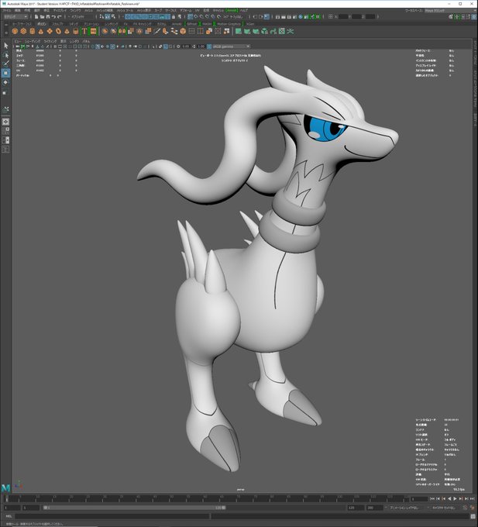Create a polygon torus from the shelf

[x=58, y=31]
